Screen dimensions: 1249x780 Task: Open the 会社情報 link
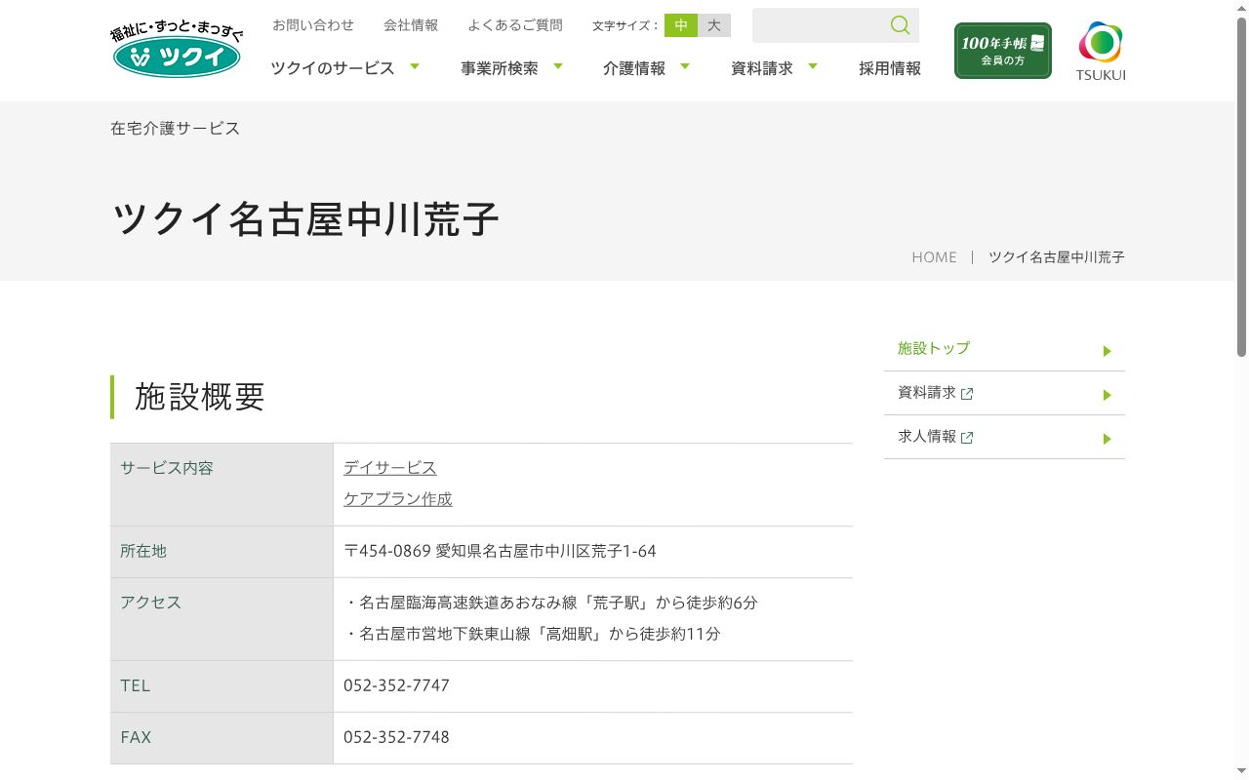(x=411, y=25)
